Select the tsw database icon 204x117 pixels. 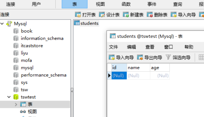click(16, 90)
